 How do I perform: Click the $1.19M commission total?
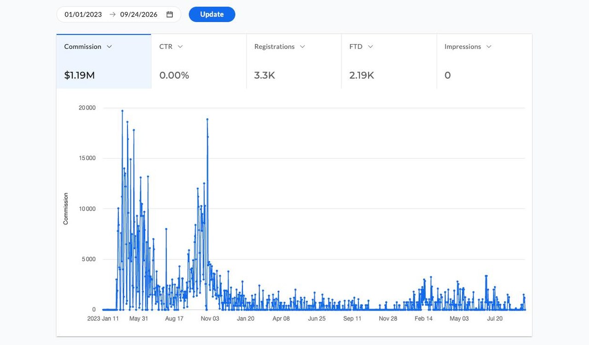point(80,75)
